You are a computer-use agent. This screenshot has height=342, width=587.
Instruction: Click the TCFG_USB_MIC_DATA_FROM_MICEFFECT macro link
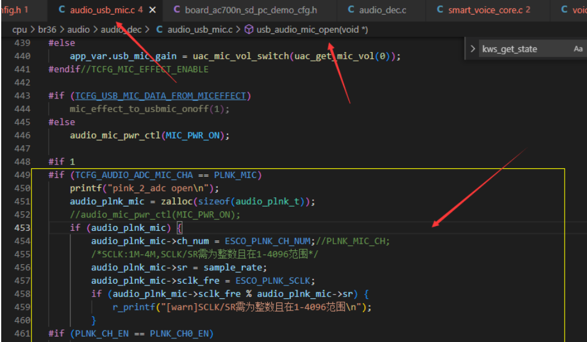161,96
